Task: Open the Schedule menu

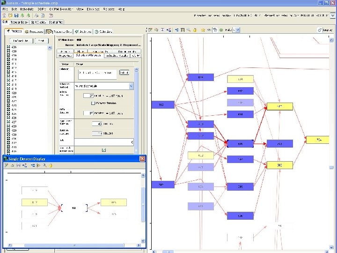Action: (x=26, y=9)
